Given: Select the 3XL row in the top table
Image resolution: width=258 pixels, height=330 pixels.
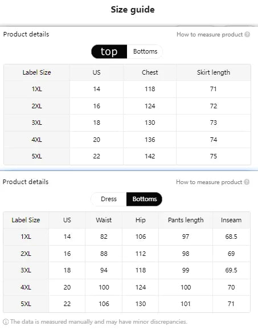Looking at the screenshot, I should tap(127, 123).
